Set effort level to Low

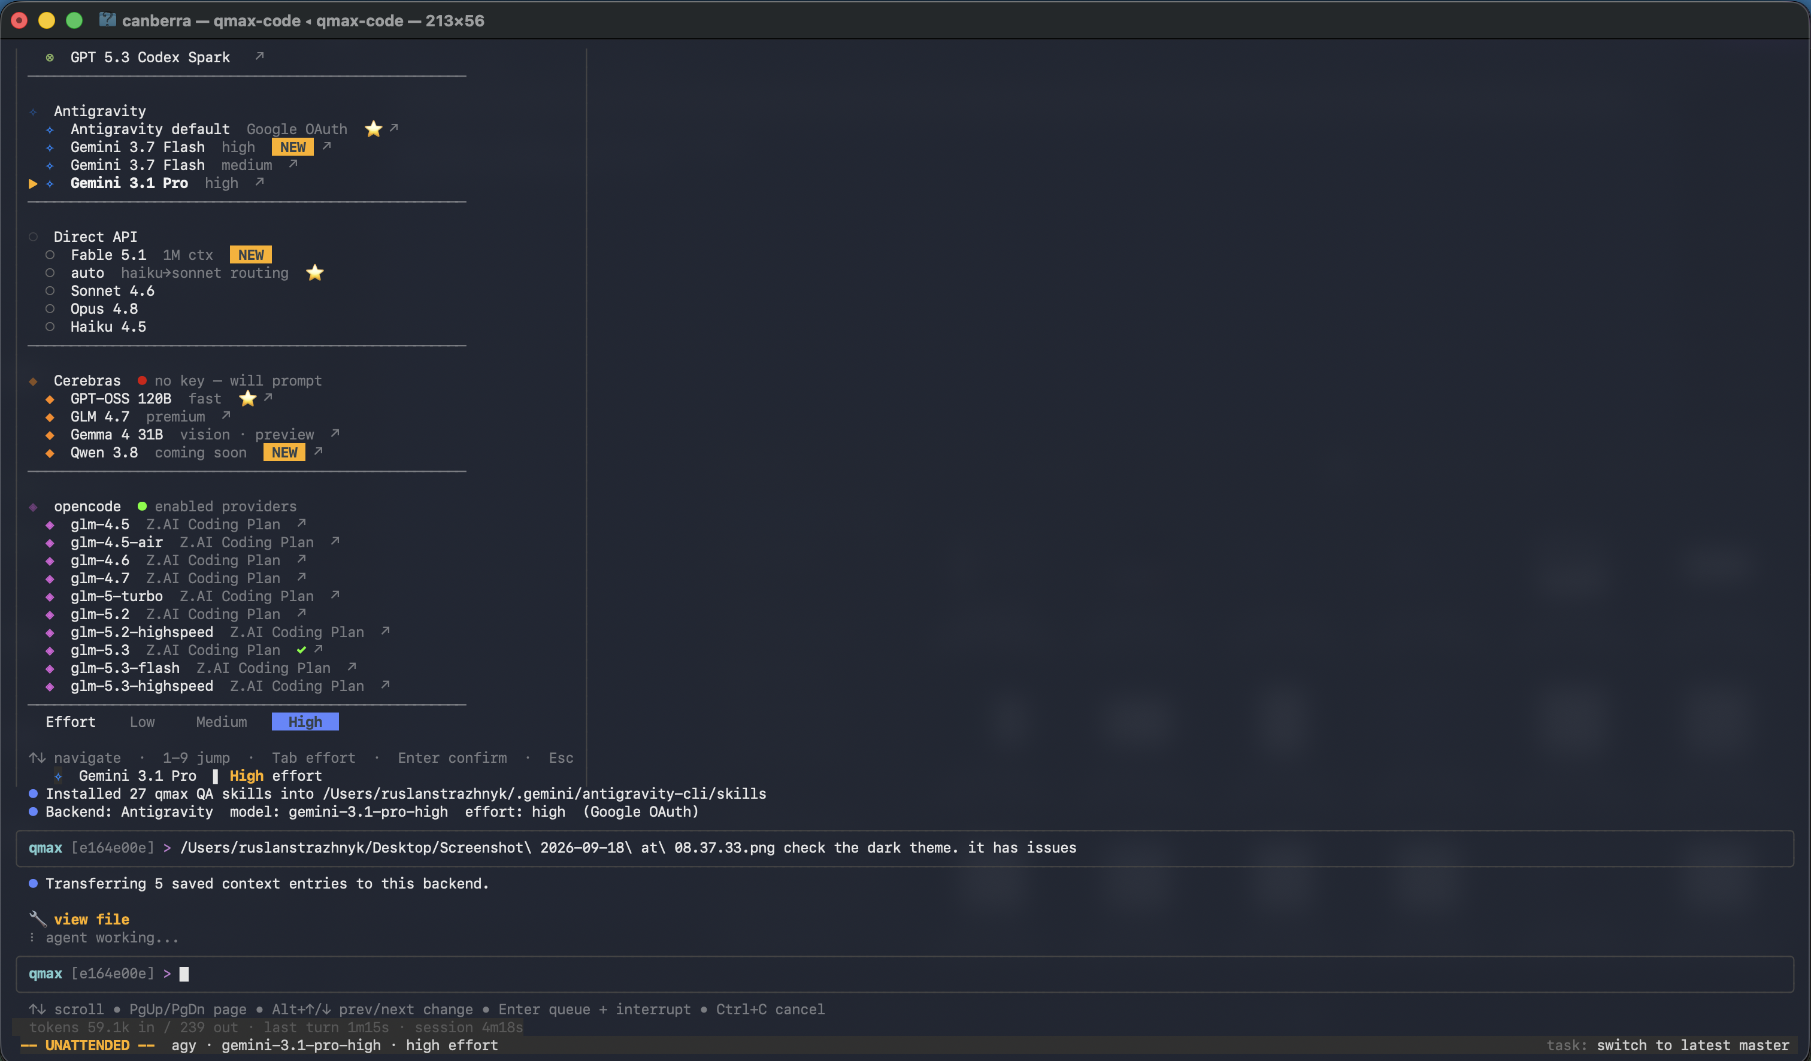[x=143, y=722]
